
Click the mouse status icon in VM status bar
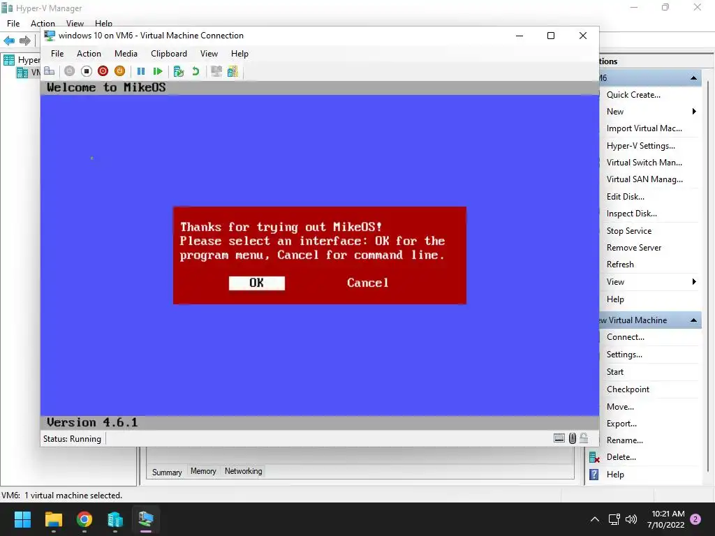pos(573,438)
